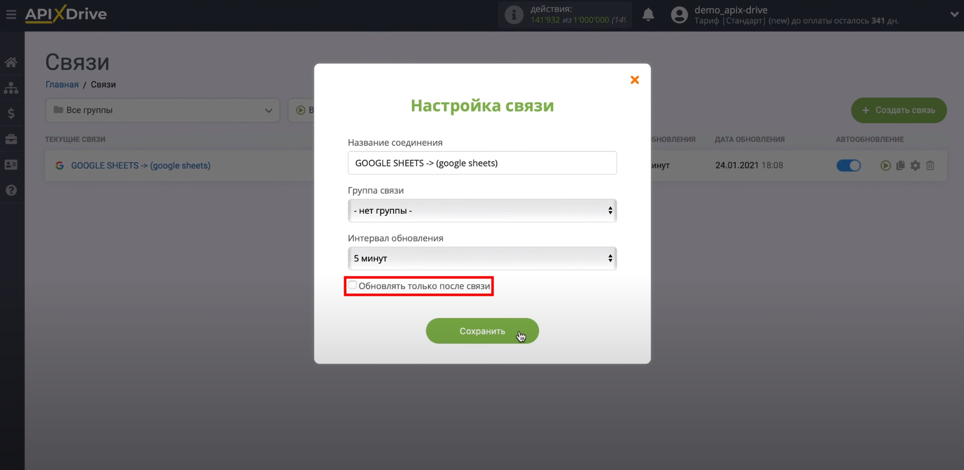964x470 pixels.
Task: Expand the account menu chevron
Action: tap(954, 14)
